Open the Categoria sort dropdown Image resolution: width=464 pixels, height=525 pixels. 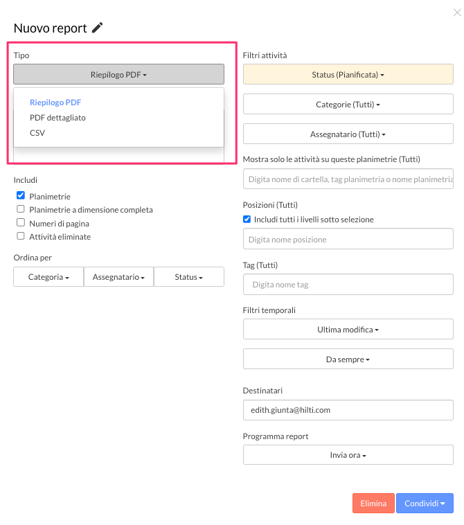click(48, 276)
